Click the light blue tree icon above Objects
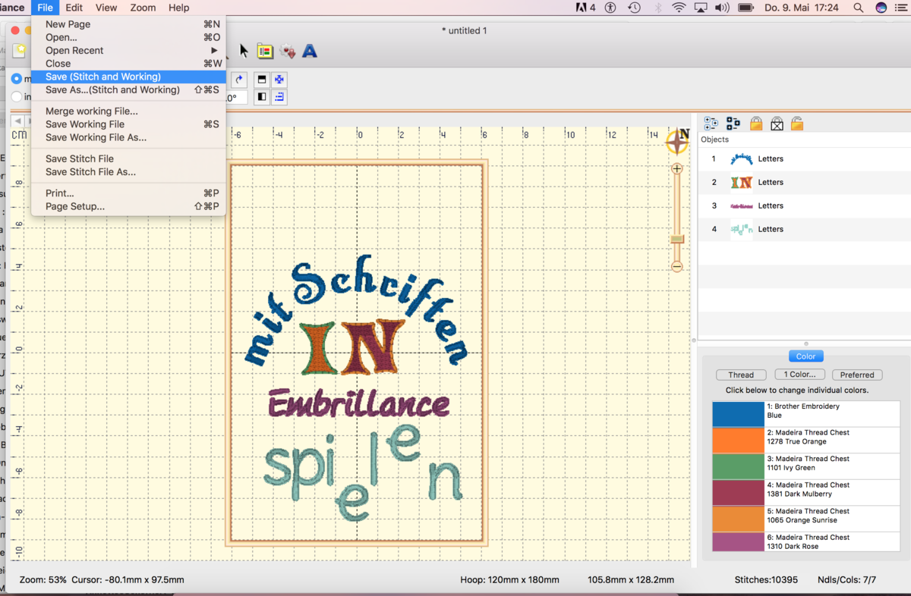This screenshot has width=911, height=596. [711, 124]
